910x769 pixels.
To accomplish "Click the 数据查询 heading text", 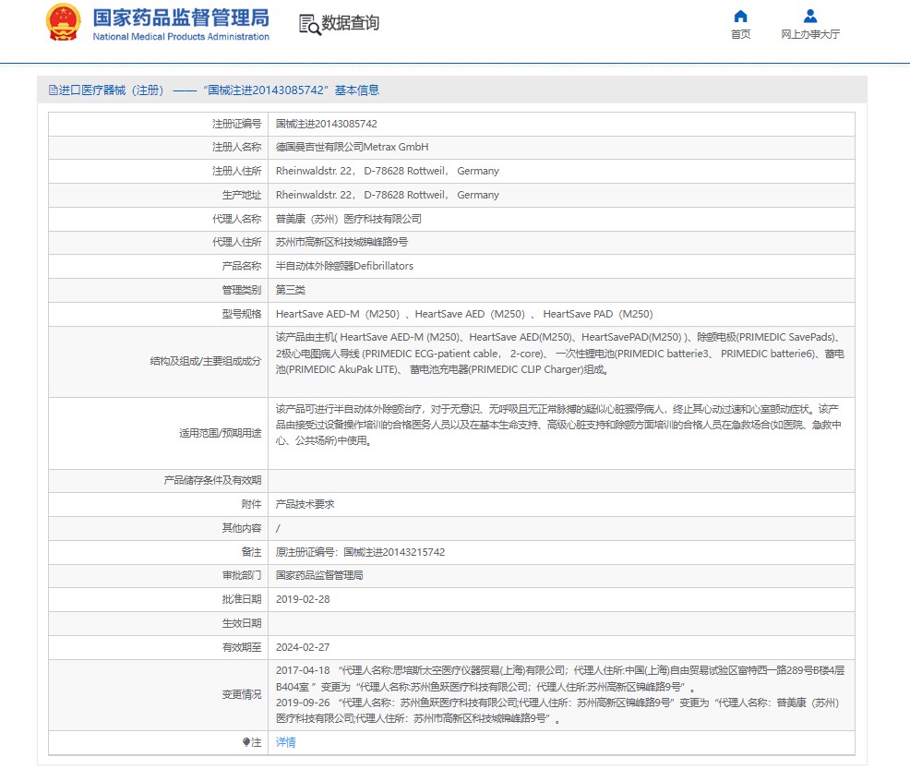I will [x=351, y=23].
